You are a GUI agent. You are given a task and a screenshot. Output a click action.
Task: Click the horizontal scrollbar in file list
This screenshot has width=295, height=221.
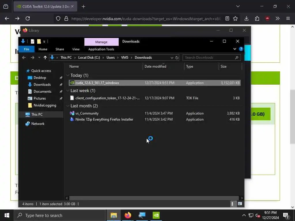pyautogui.click(x=154, y=198)
